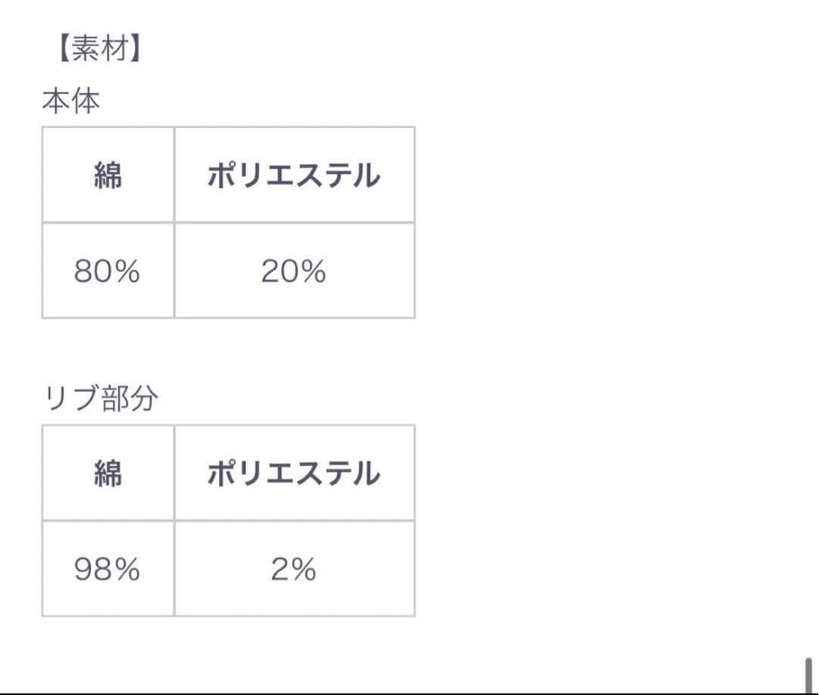
Task: Click the opening bracket 【 of the heading
Action: tap(61, 51)
